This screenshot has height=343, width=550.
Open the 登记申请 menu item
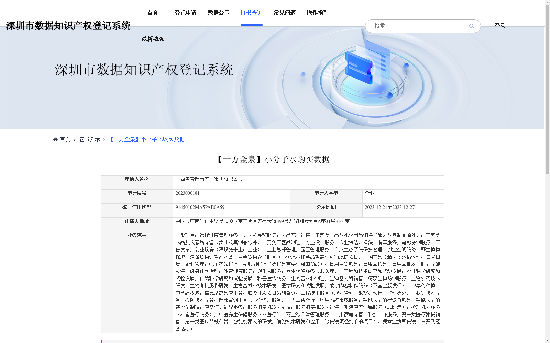pos(186,13)
